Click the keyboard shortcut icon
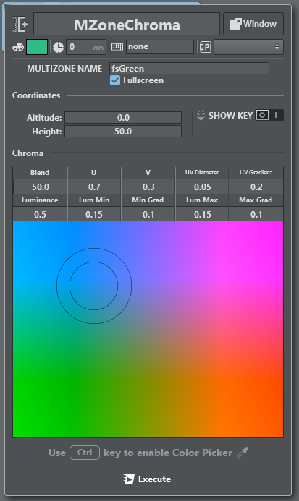 pyautogui.click(x=117, y=47)
